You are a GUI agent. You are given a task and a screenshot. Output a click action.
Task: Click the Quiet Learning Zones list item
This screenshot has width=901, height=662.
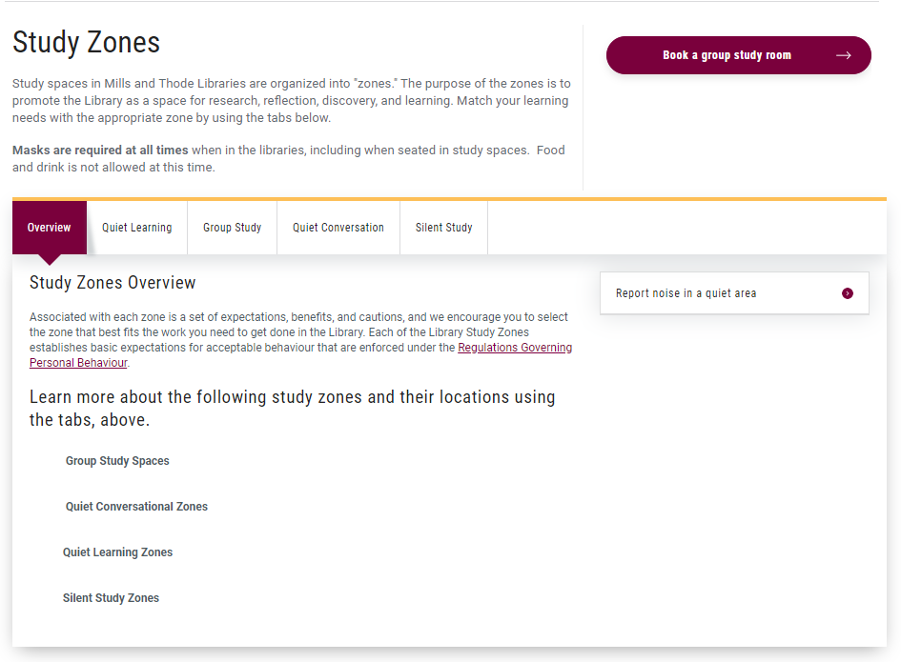[117, 552]
